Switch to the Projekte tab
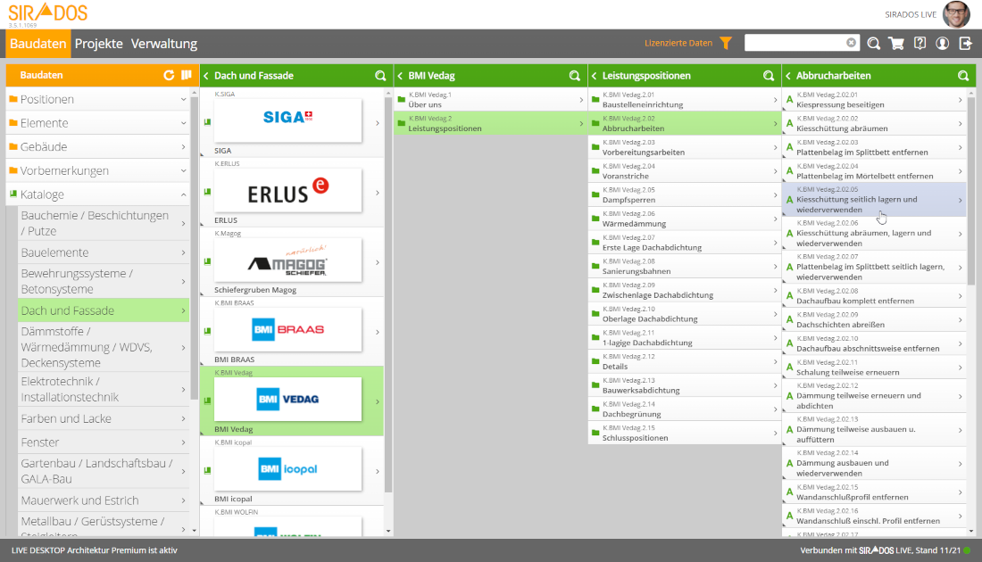Image resolution: width=982 pixels, height=562 pixels. [99, 44]
